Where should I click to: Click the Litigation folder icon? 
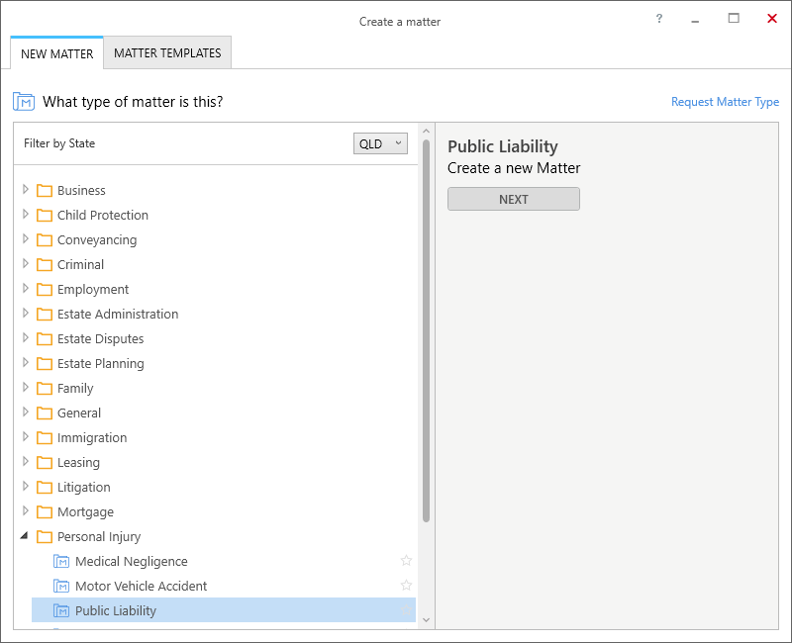coord(45,487)
